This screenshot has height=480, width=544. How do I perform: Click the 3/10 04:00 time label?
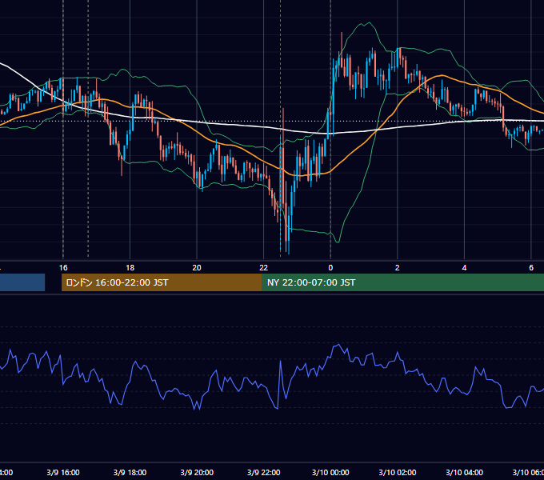pos(464,472)
